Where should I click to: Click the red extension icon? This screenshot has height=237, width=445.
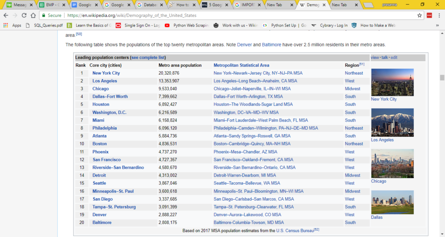click(429, 15)
